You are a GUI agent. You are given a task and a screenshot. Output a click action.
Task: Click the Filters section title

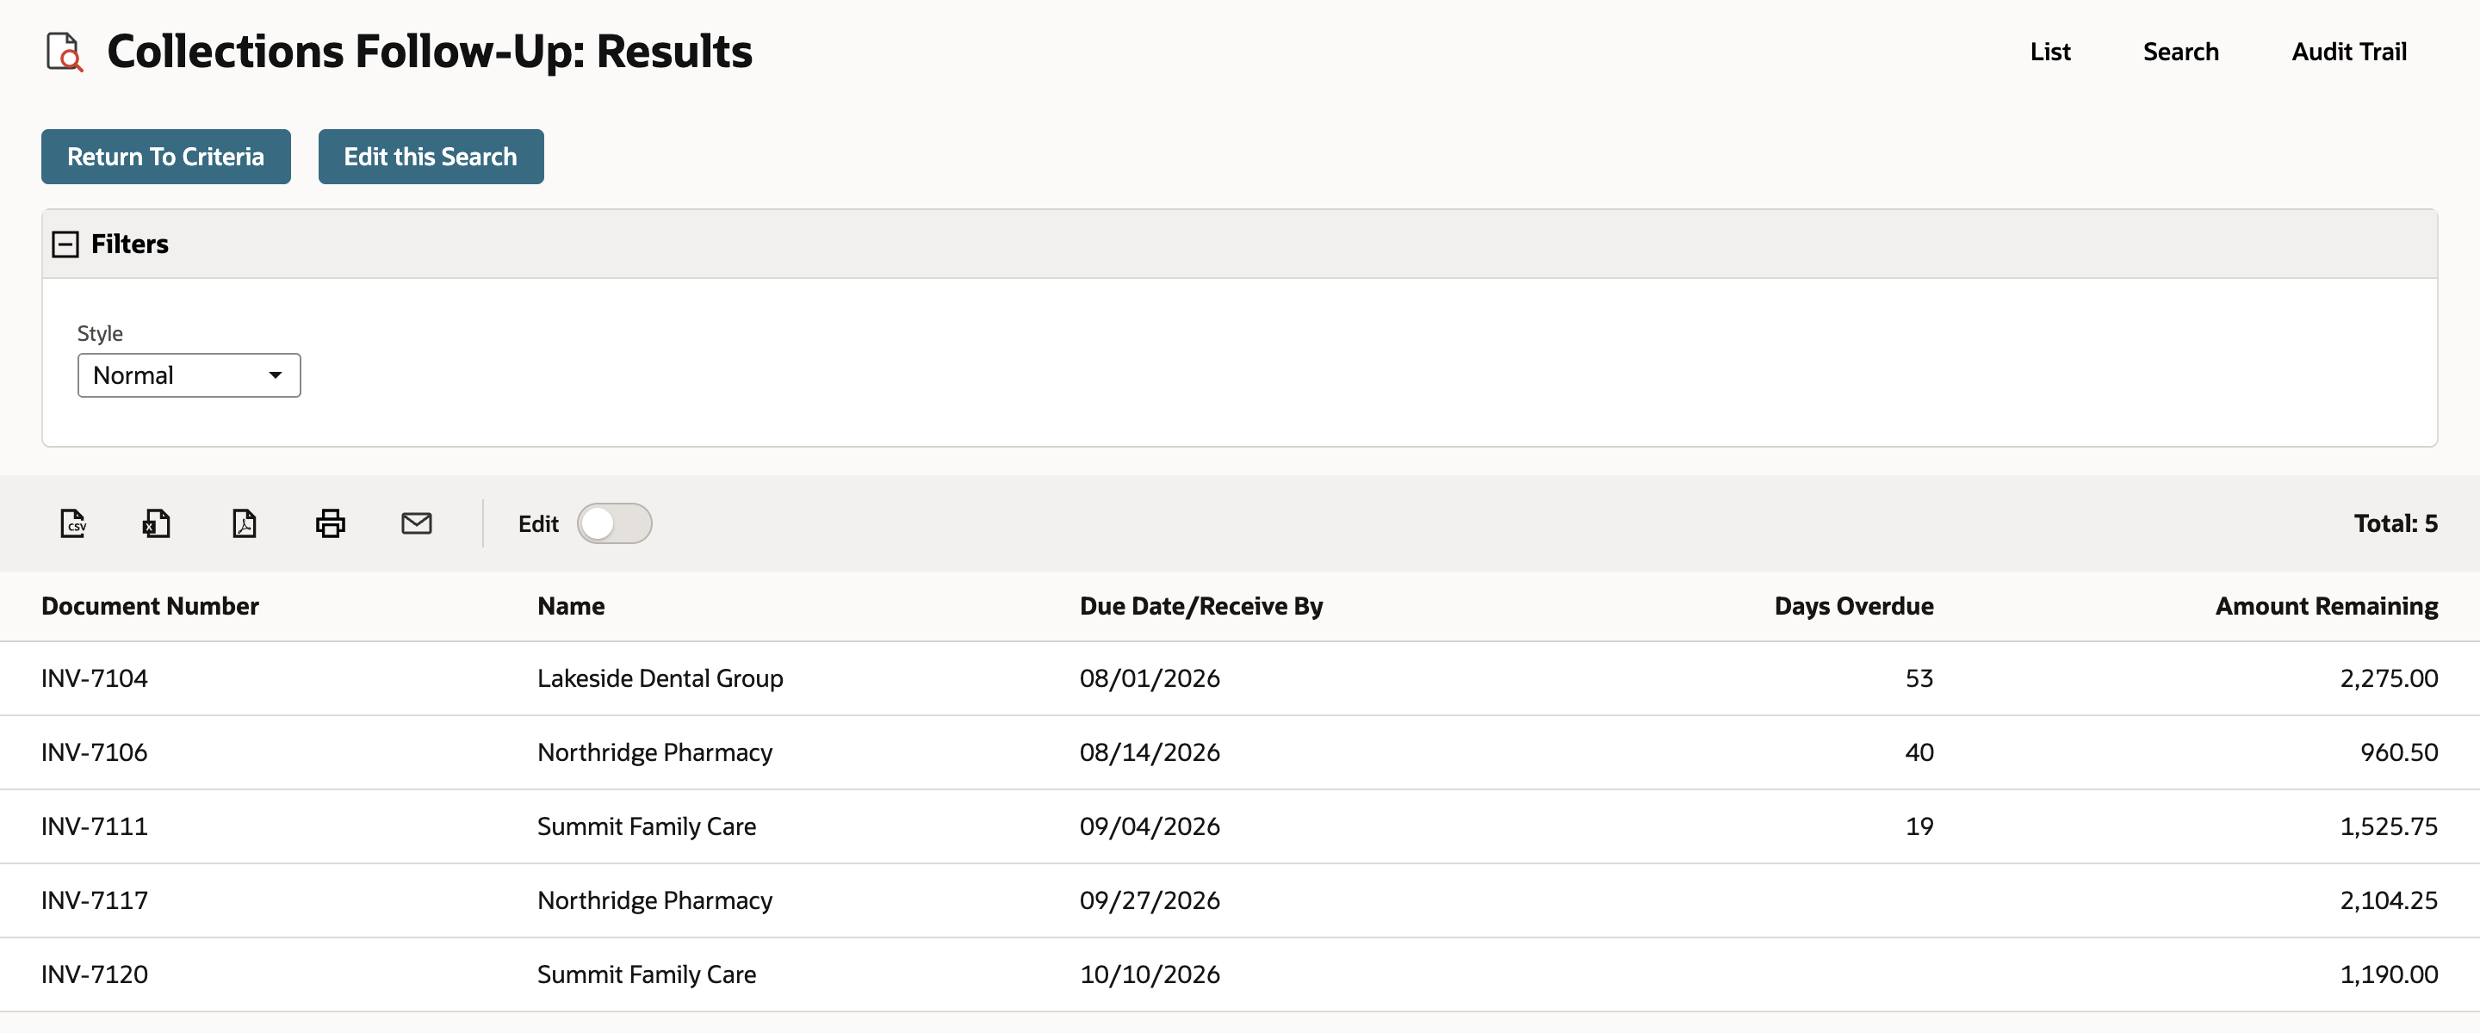click(129, 244)
